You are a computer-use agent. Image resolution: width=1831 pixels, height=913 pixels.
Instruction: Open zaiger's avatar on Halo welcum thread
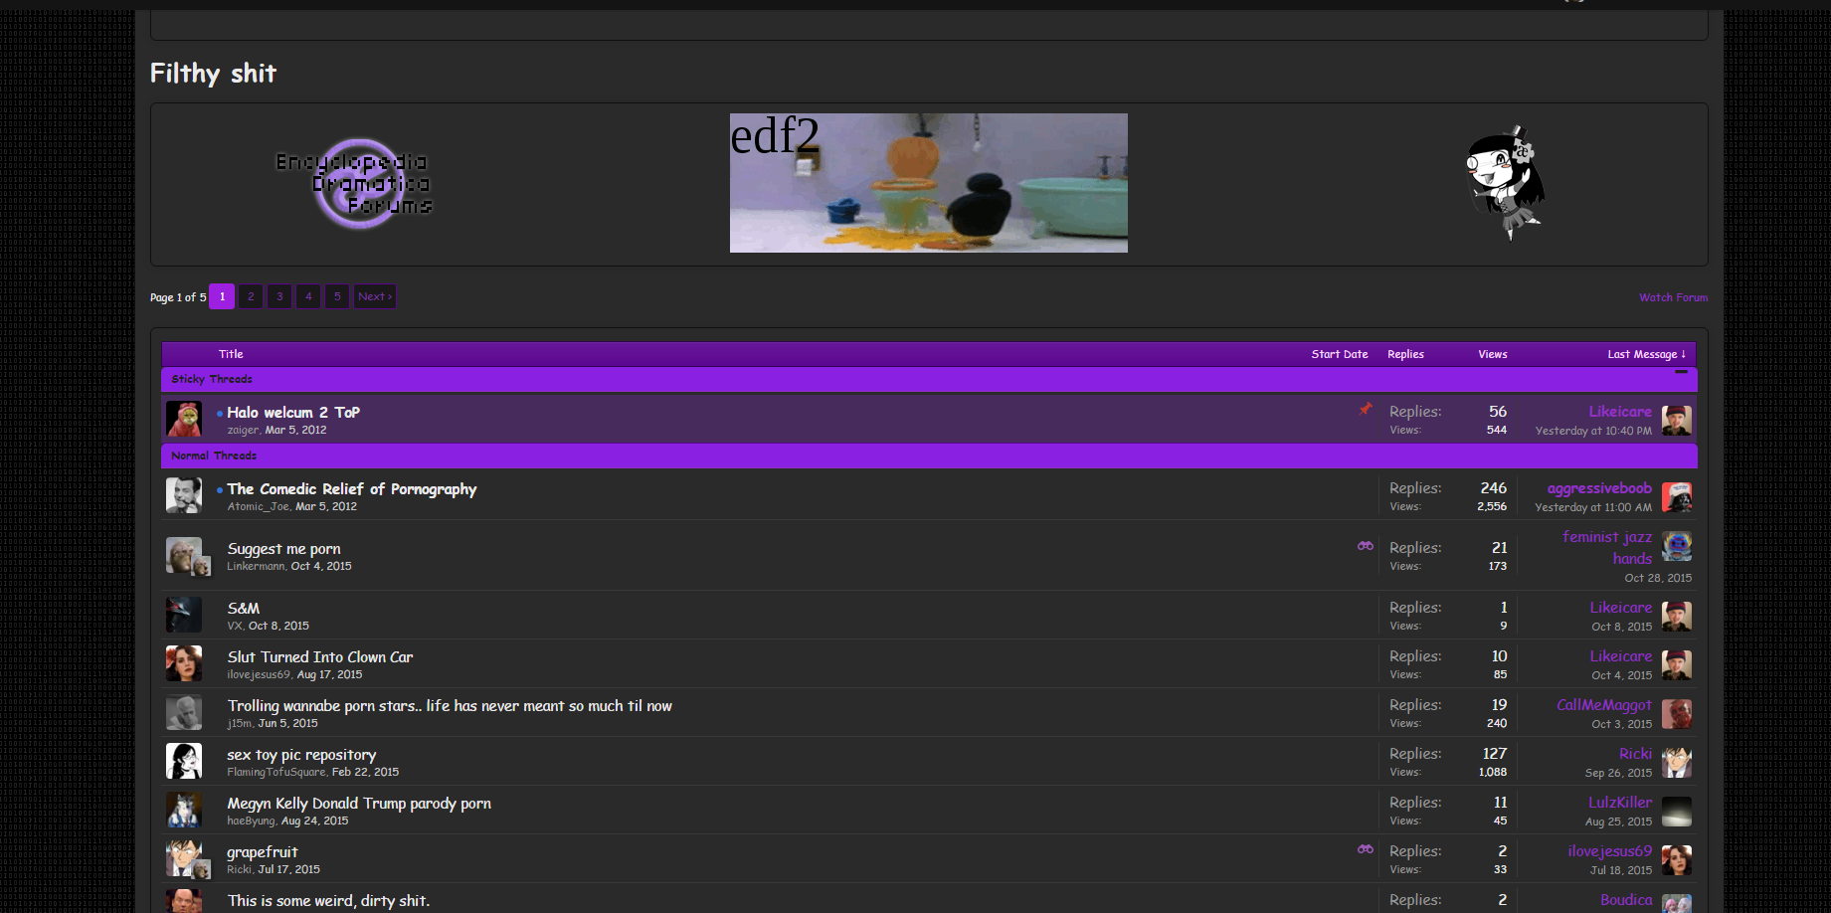click(x=184, y=420)
